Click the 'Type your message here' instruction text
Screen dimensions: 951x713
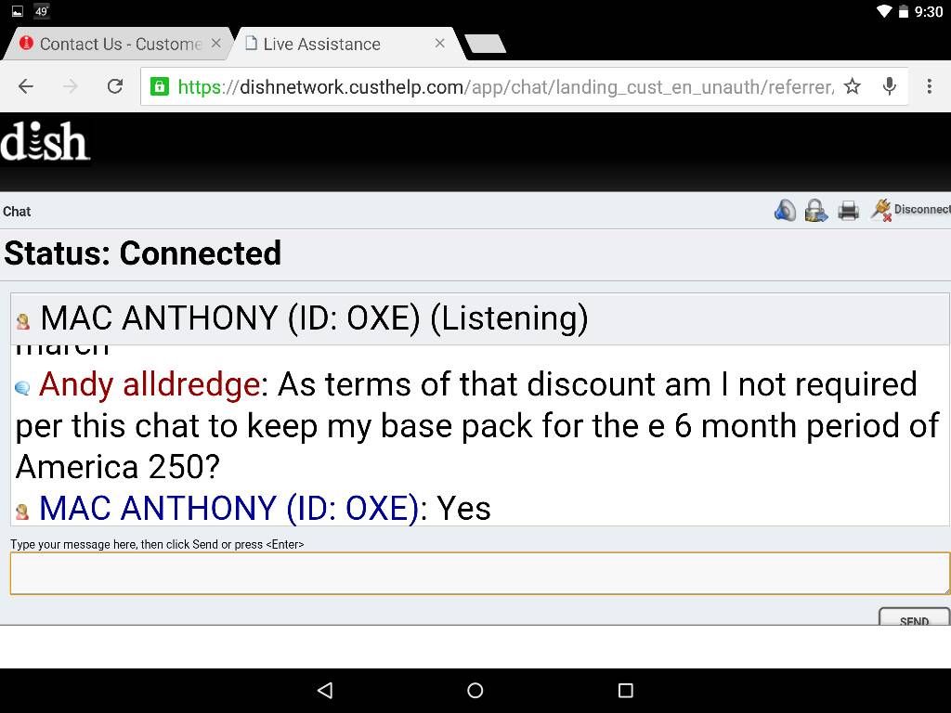pyautogui.click(x=157, y=544)
